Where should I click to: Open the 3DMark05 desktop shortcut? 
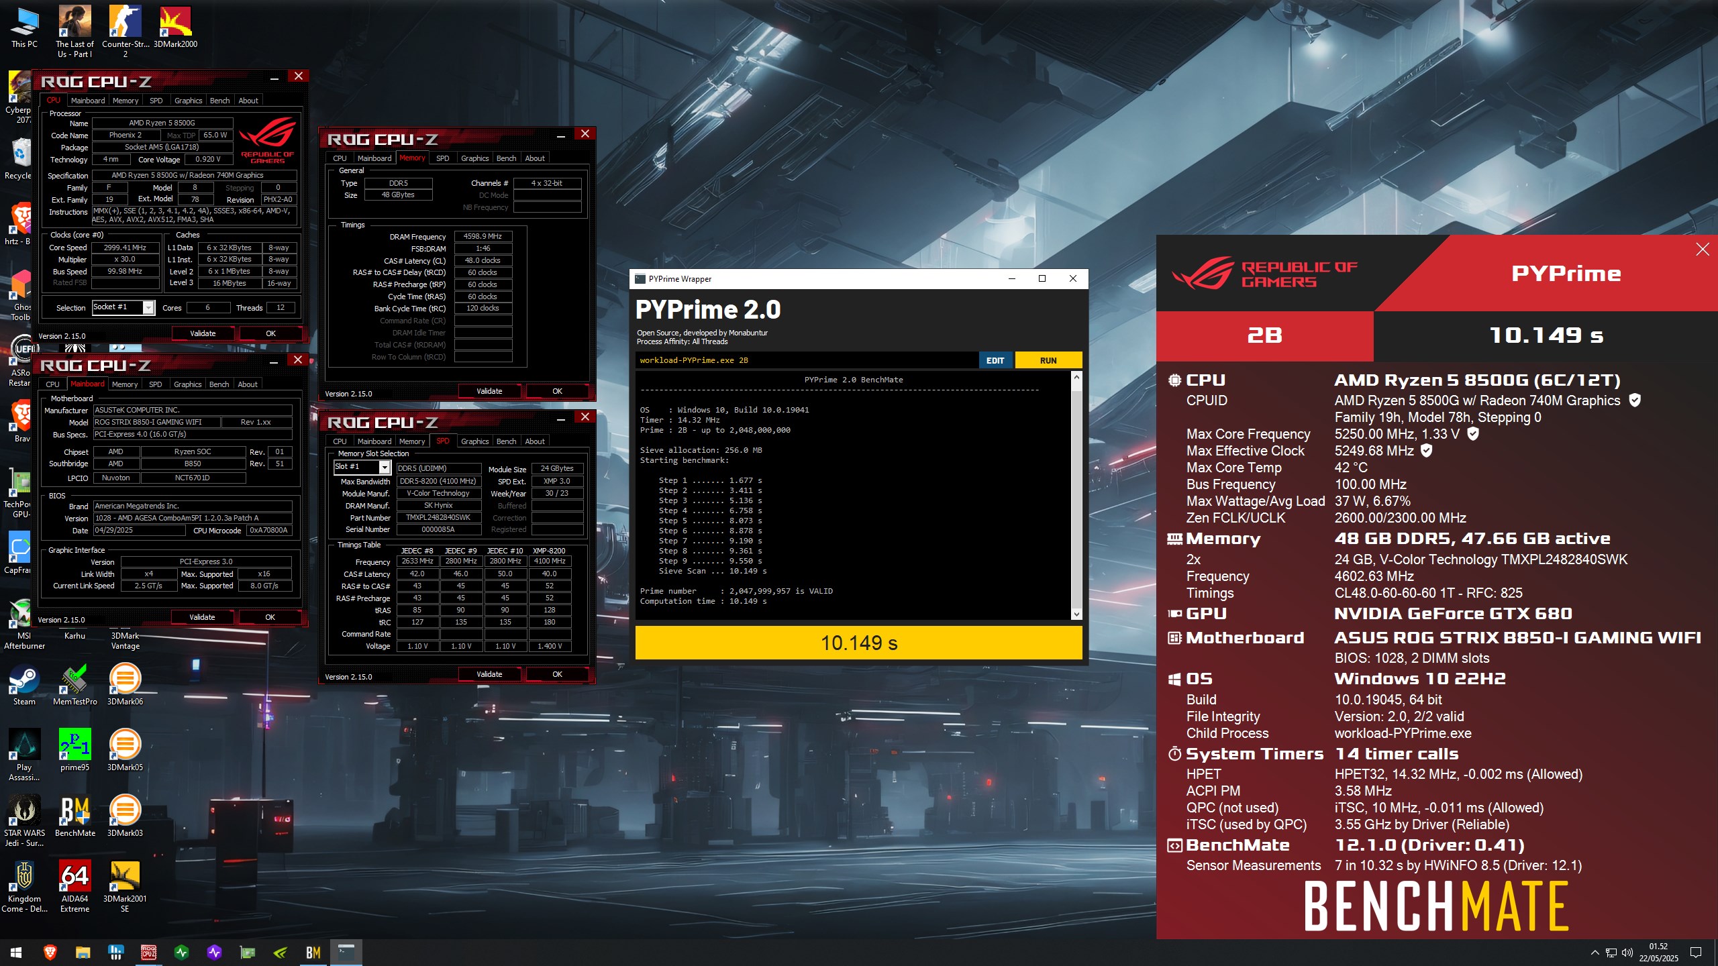click(x=125, y=751)
